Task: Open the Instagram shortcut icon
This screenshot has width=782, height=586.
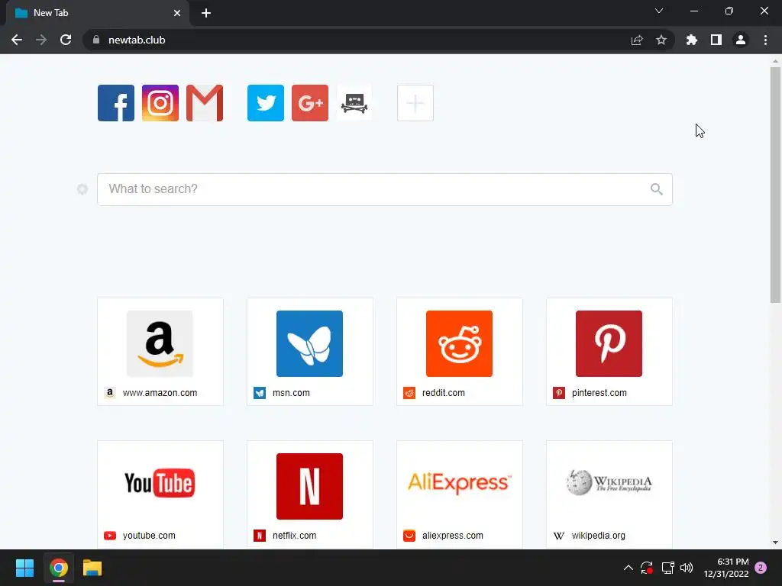Action: tap(160, 103)
